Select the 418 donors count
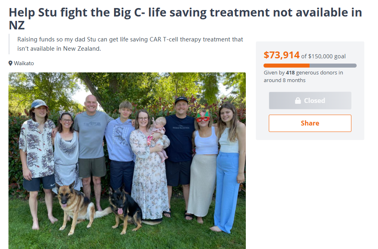Viewport: 378px width, 249px height. point(290,73)
